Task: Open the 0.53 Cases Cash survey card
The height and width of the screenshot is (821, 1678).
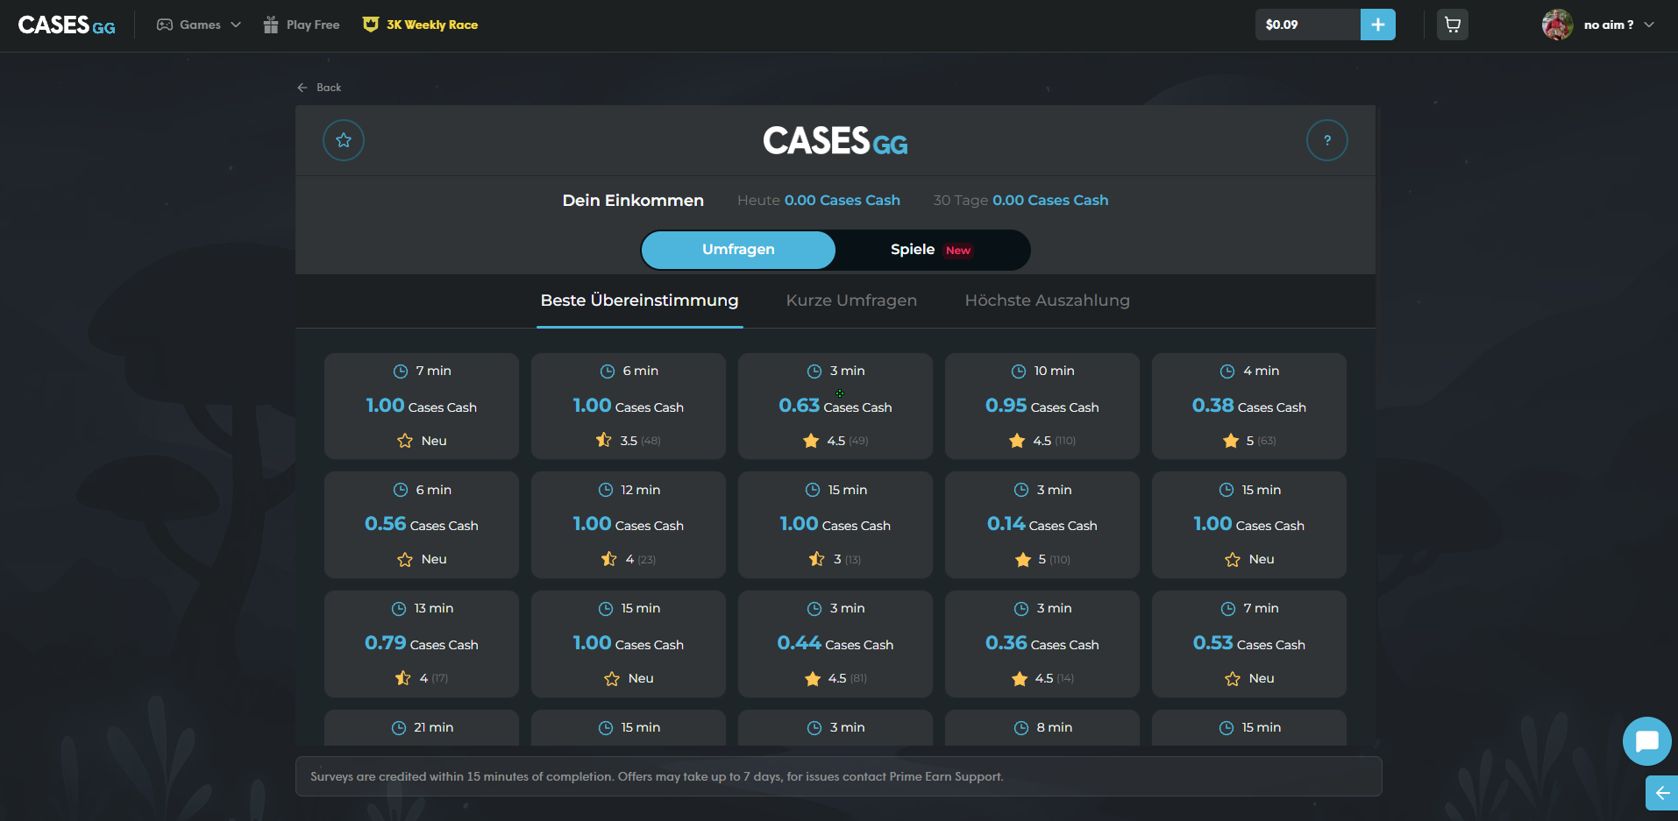Action: tap(1249, 644)
